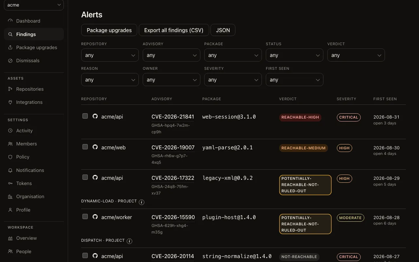This screenshot has width=419, height=262.
Task: Click the SEVERITY column header
Action: pyautogui.click(x=346, y=99)
